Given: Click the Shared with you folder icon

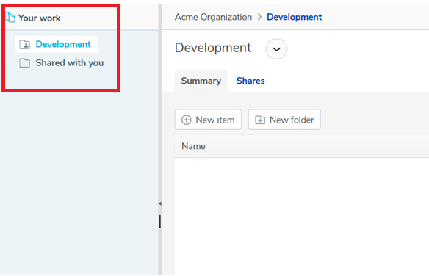Looking at the screenshot, I should point(25,63).
